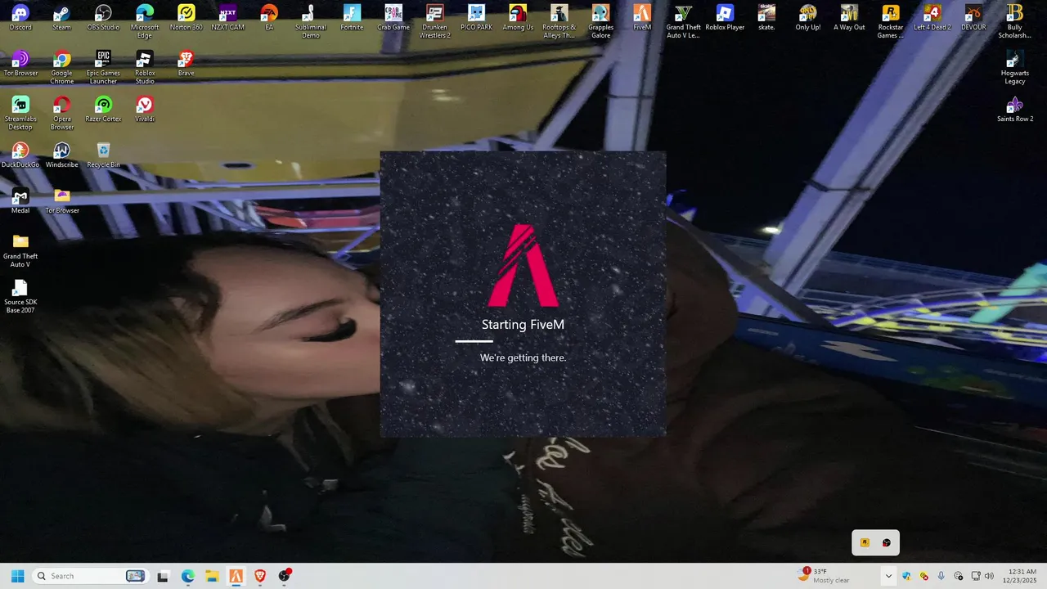Open Rooftops & Alleys desktop shortcut
Screen dimensions: 1047x589
[x=559, y=21]
